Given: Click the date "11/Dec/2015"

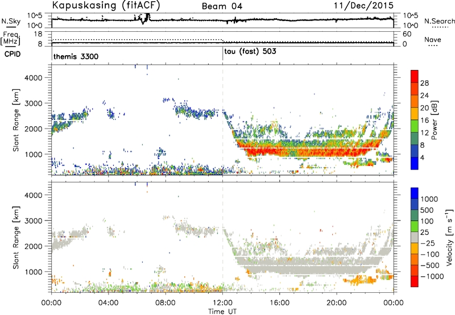Looking at the screenshot, I should tap(363, 6).
